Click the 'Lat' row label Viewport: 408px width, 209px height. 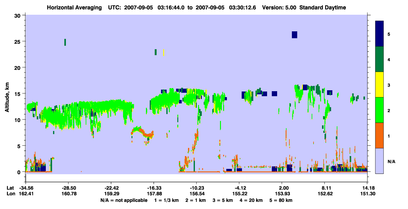pyautogui.click(x=10, y=188)
